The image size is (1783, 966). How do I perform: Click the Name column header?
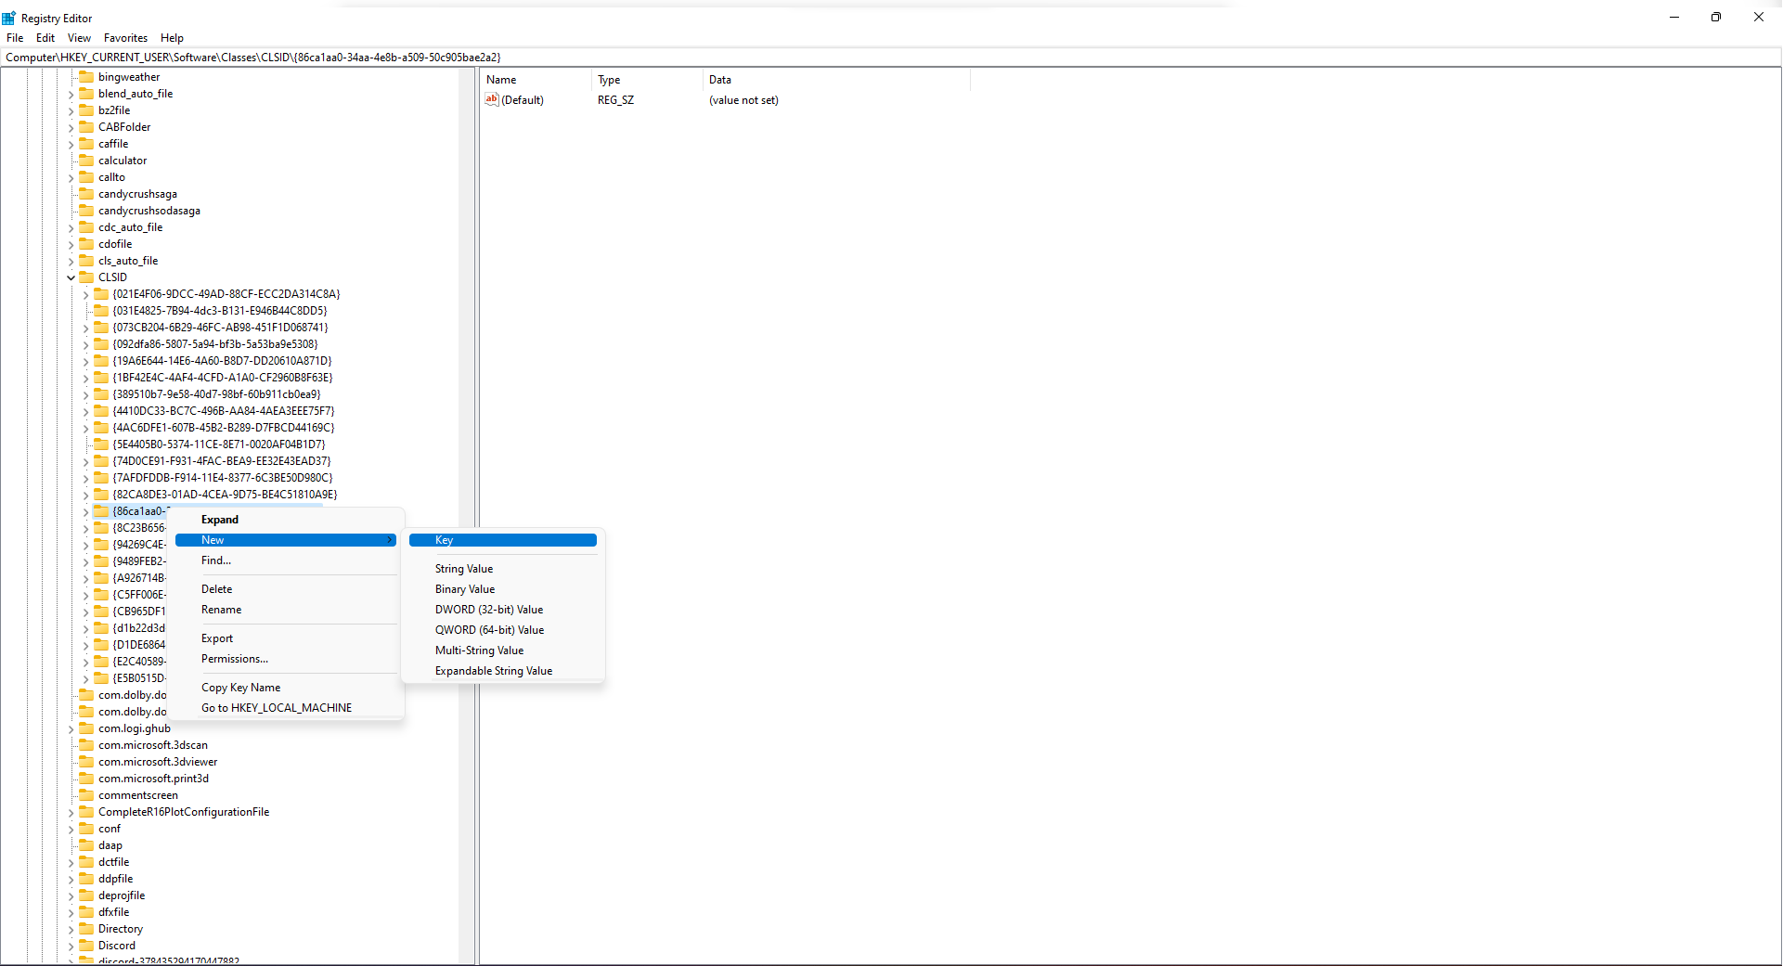[x=536, y=80]
